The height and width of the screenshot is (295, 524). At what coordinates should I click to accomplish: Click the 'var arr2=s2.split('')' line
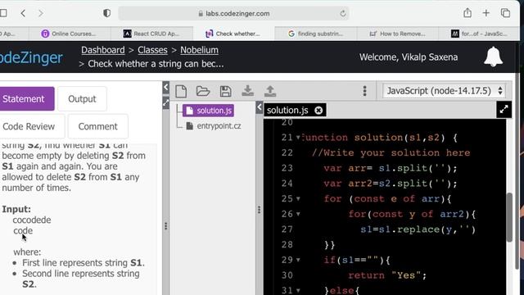391,184
